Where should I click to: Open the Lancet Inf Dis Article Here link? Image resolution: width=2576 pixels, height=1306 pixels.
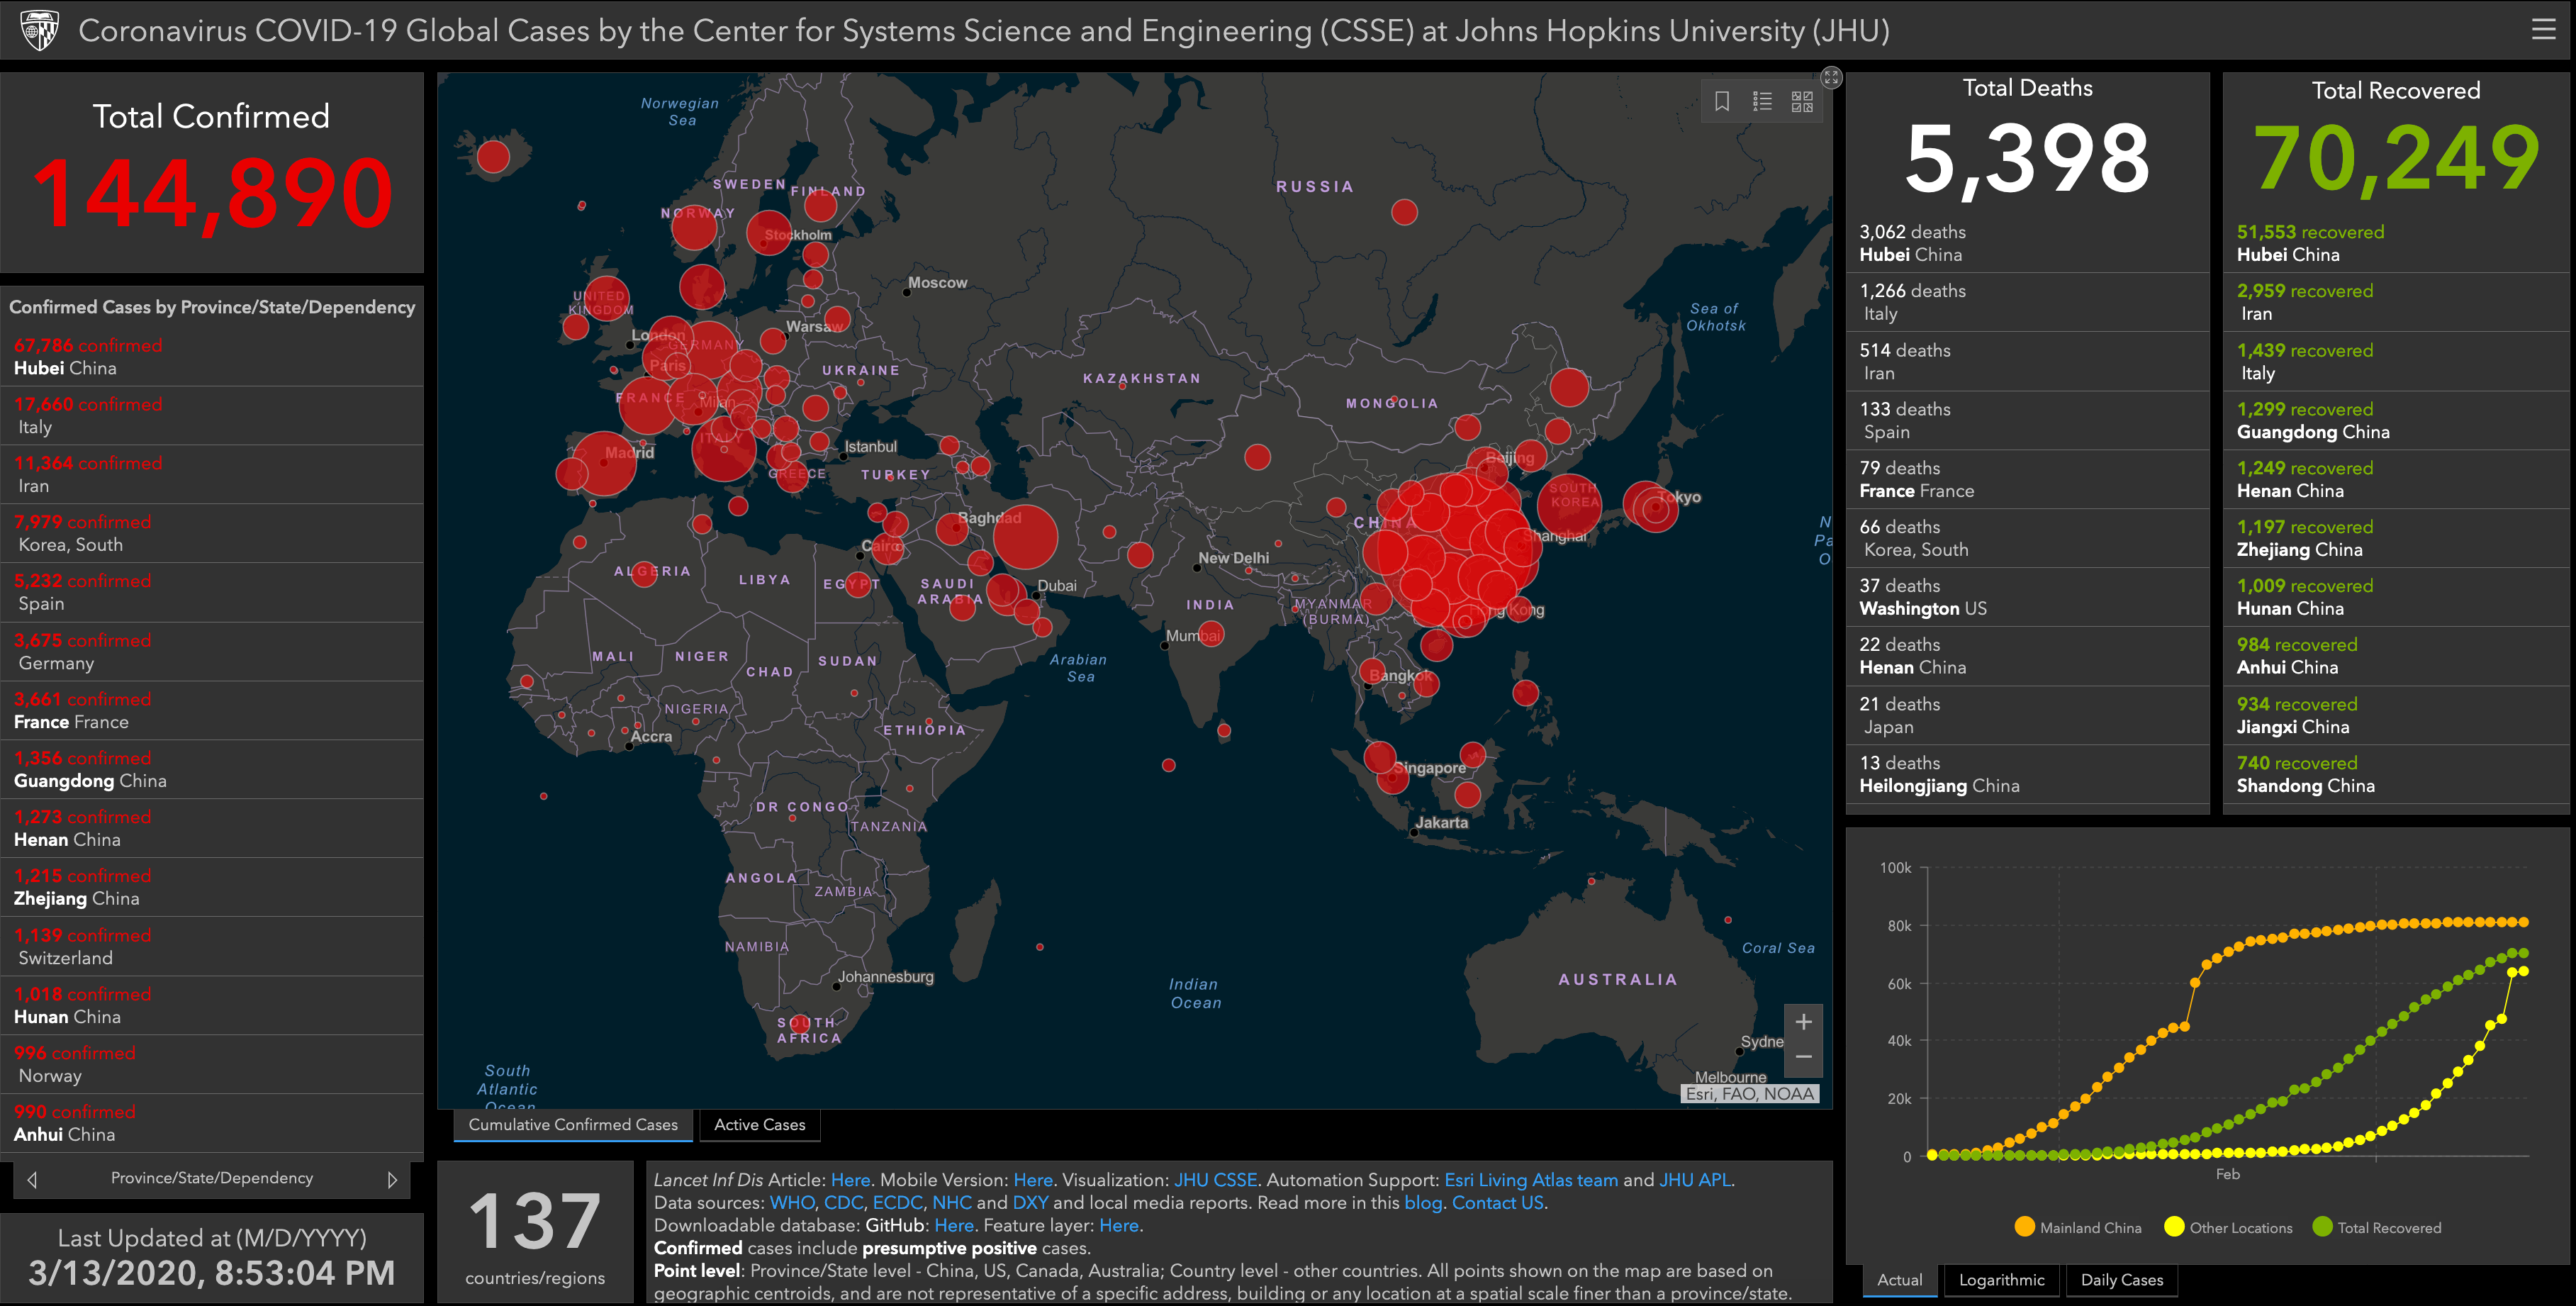[x=850, y=1180]
